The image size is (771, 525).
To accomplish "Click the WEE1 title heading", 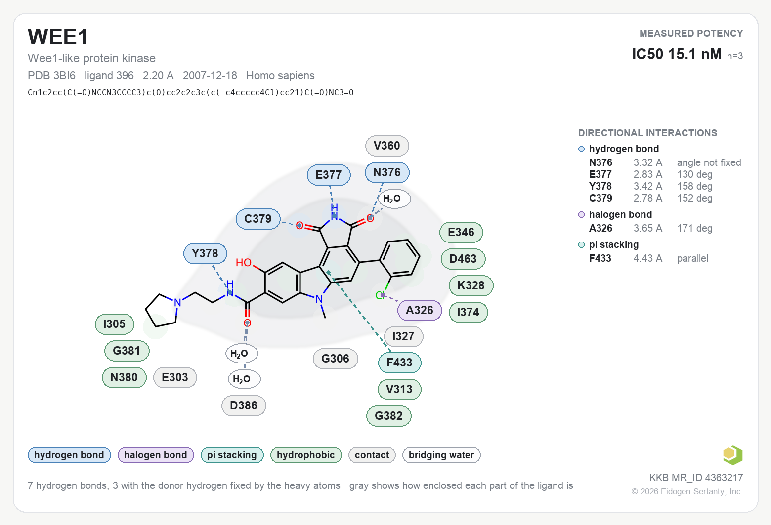I will pyautogui.click(x=58, y=37).
